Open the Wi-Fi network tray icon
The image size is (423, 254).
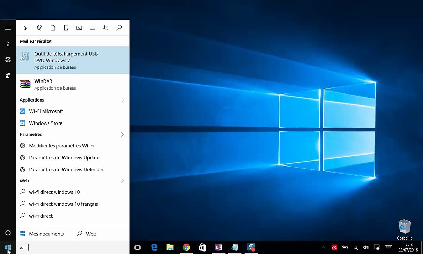coord(356,247)
